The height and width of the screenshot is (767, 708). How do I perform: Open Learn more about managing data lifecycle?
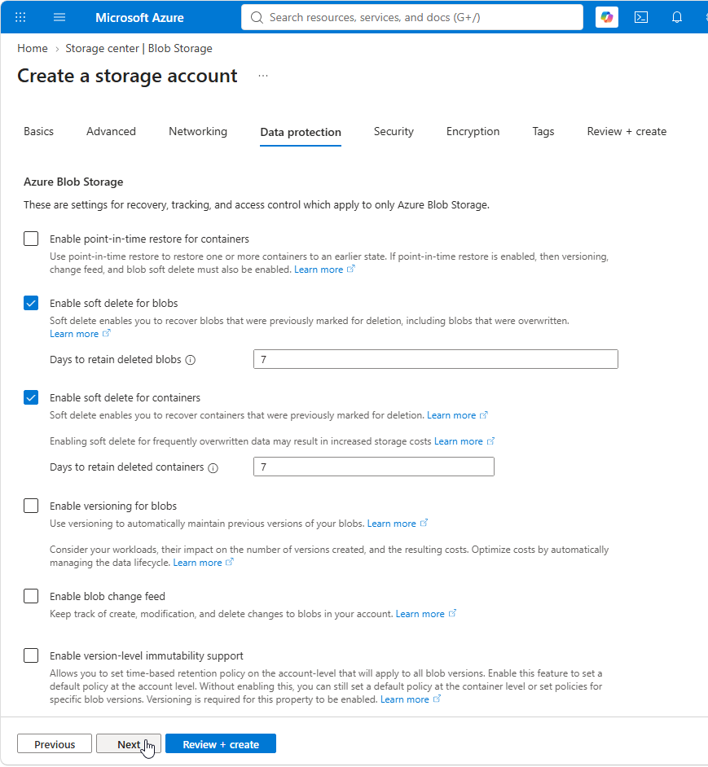point(198,563)
